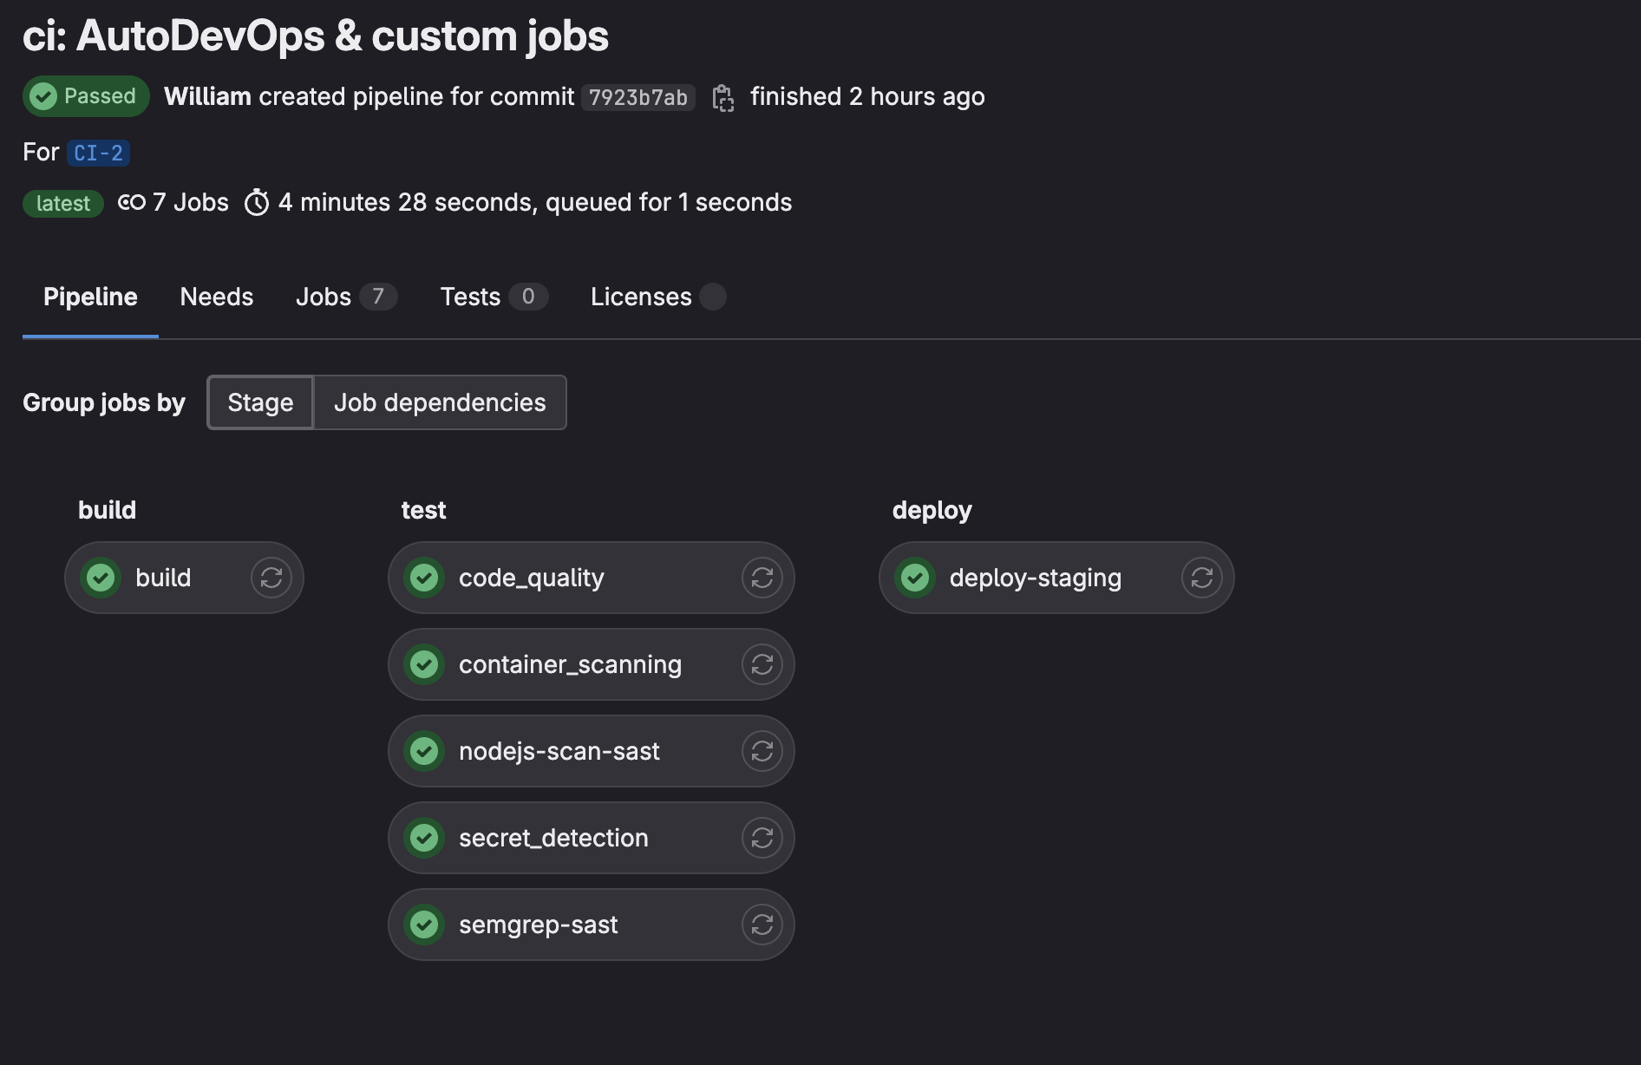Screen dimensions: 1641x1065
Task: Click the deploy-staging passed status icon
Action: coord(915,578)
